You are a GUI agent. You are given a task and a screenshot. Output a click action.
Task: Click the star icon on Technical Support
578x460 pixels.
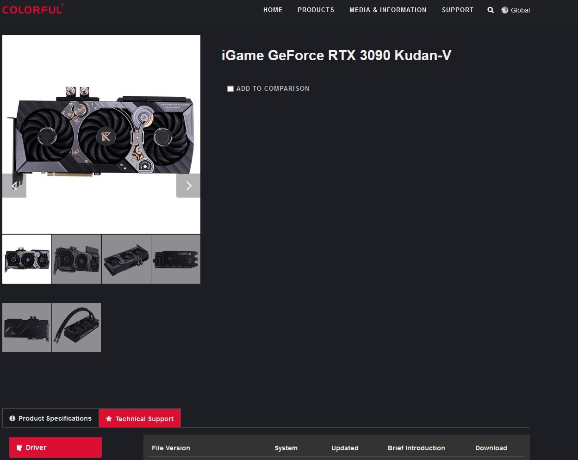click(109, 419)
